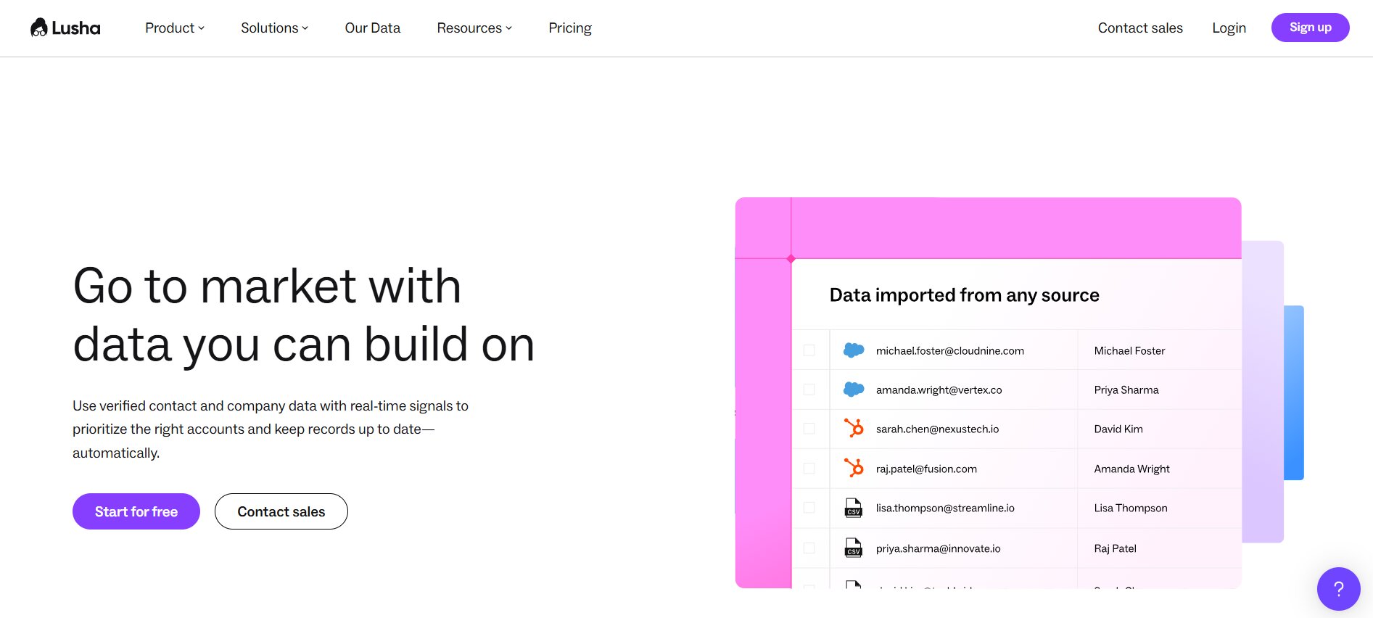Image resolution: width=1373 pixels, height=618 pixels.
Task: Click the blue panel behind the data card
Action: [1294, 392]
